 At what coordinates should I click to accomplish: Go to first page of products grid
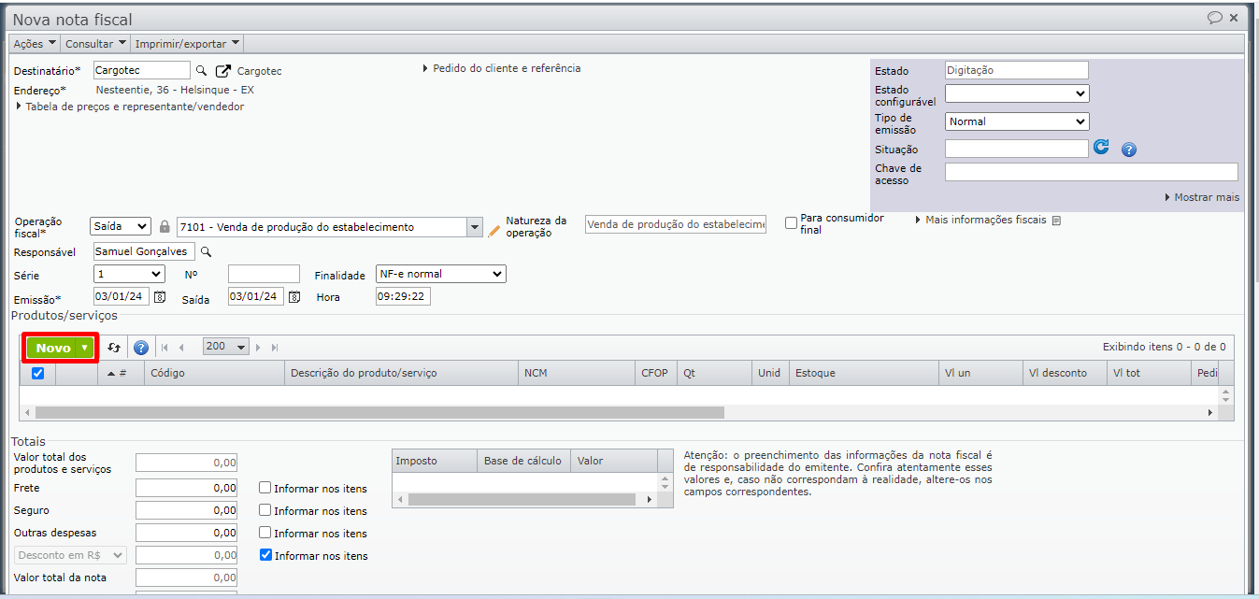tap(165, 348)
